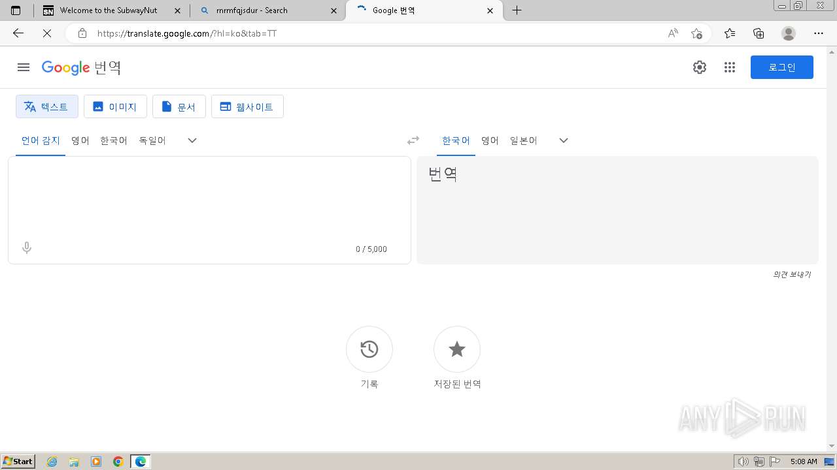
Task: Open File Explorer from taskbar
Action: point(74,462)
